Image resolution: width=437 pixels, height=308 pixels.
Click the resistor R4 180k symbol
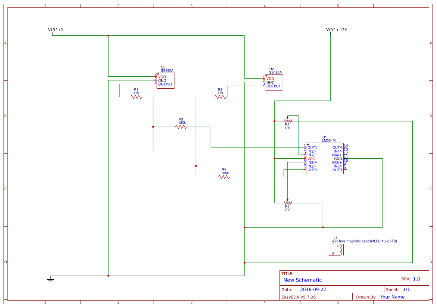[x=223, y=176]
